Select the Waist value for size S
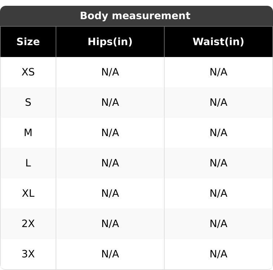 coord(218,103)
